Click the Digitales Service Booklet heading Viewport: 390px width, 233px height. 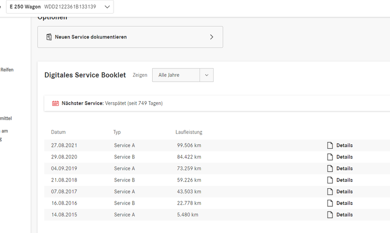(85, 75)
